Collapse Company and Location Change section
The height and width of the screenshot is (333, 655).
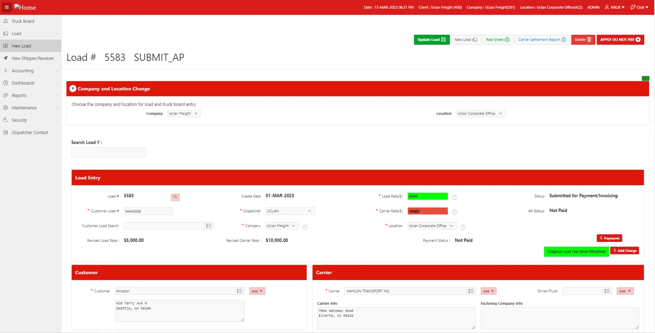(73, 89)
